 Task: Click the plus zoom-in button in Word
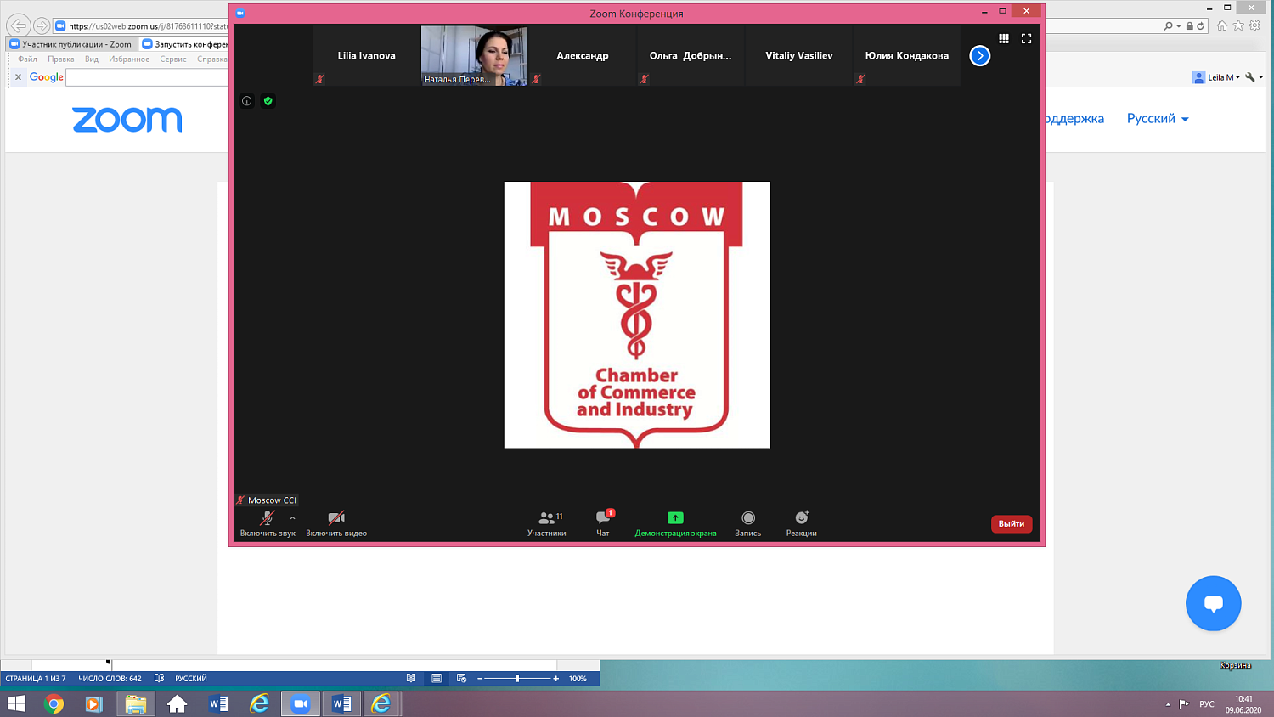tap(555, 679)
